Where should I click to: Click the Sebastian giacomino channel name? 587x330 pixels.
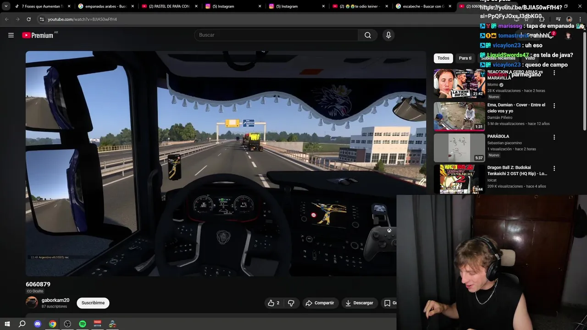tap(504, 143)
